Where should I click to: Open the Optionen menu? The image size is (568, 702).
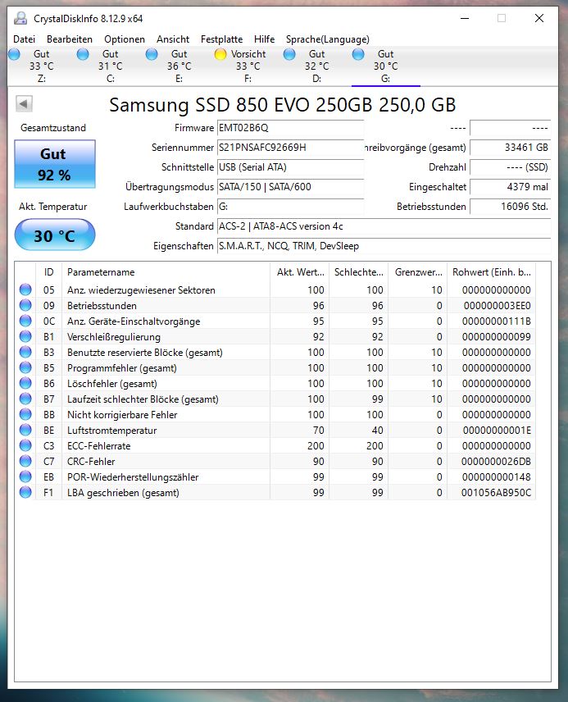point(125,39)
